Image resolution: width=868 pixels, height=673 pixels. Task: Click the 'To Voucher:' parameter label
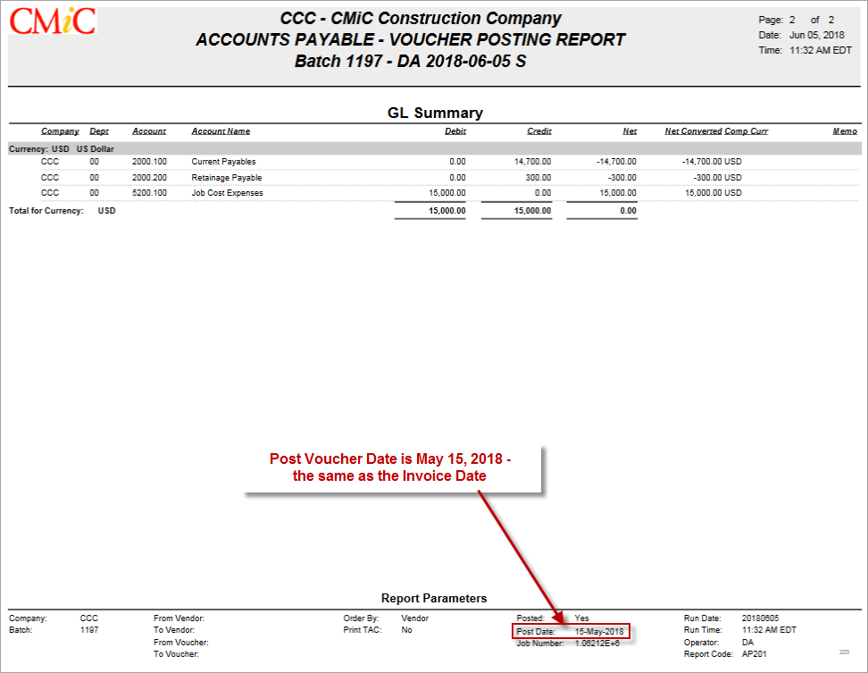pos(176,654)
